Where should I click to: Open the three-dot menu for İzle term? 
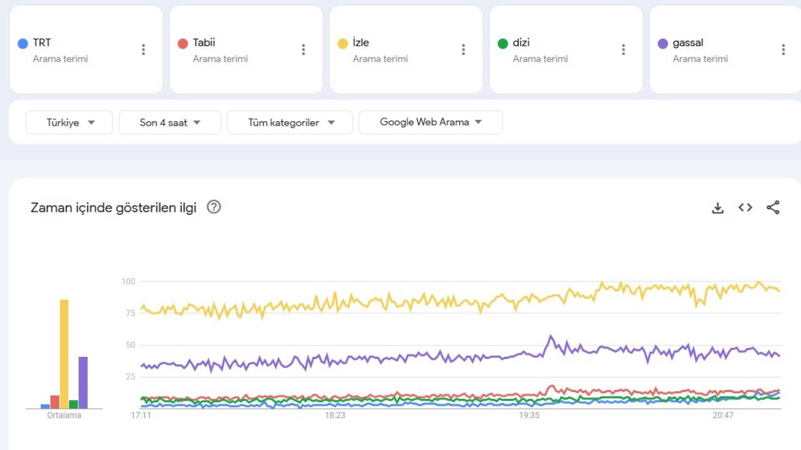(464, 50)
